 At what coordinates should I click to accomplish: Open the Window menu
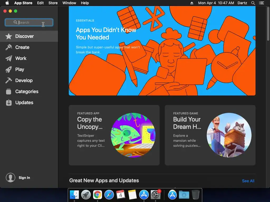69,3
